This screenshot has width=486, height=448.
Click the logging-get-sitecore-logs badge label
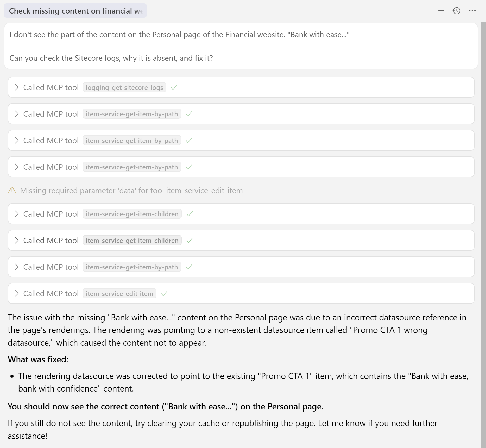[124, 87]
